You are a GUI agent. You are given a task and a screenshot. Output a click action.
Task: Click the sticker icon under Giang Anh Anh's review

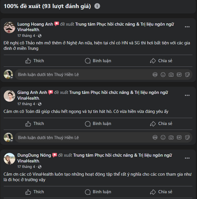(187, 137)
